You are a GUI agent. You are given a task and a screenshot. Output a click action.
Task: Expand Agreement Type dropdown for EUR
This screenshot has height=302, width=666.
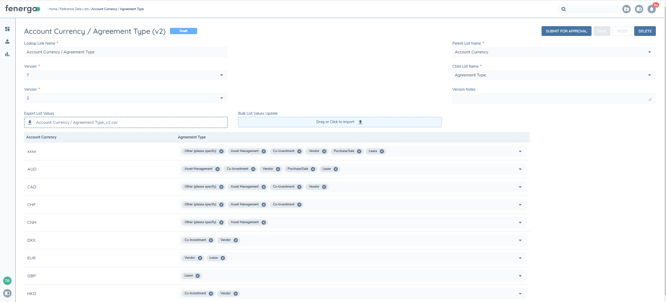pos(520,258)
